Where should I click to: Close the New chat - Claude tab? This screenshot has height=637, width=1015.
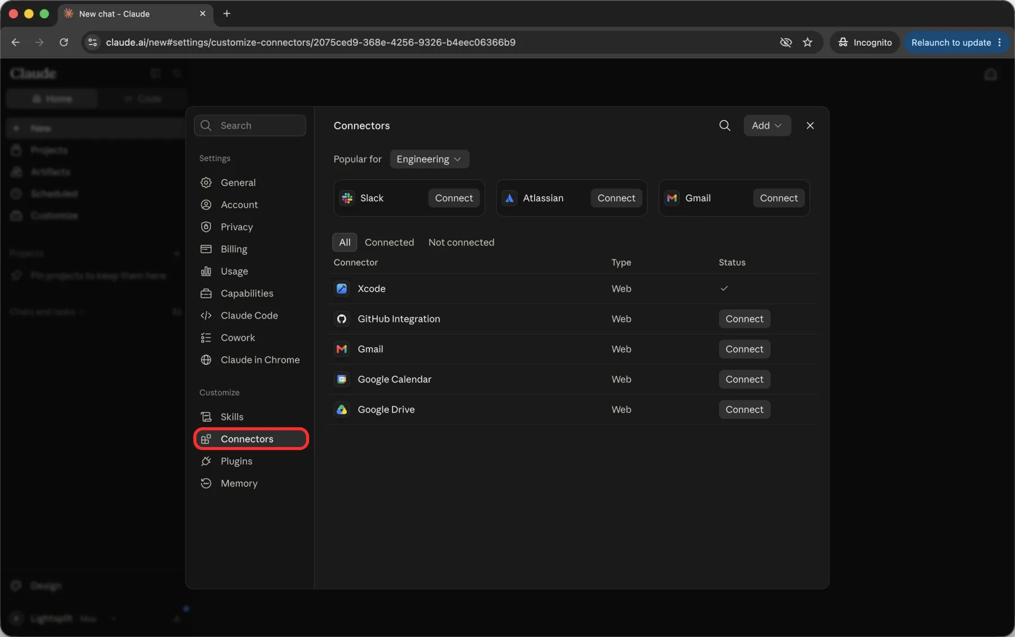(202, 14)
